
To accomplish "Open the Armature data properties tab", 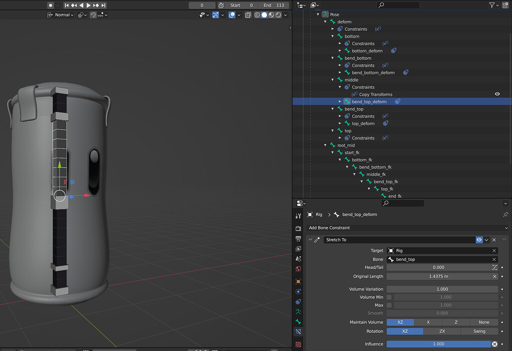I will [x=298, y=311].
